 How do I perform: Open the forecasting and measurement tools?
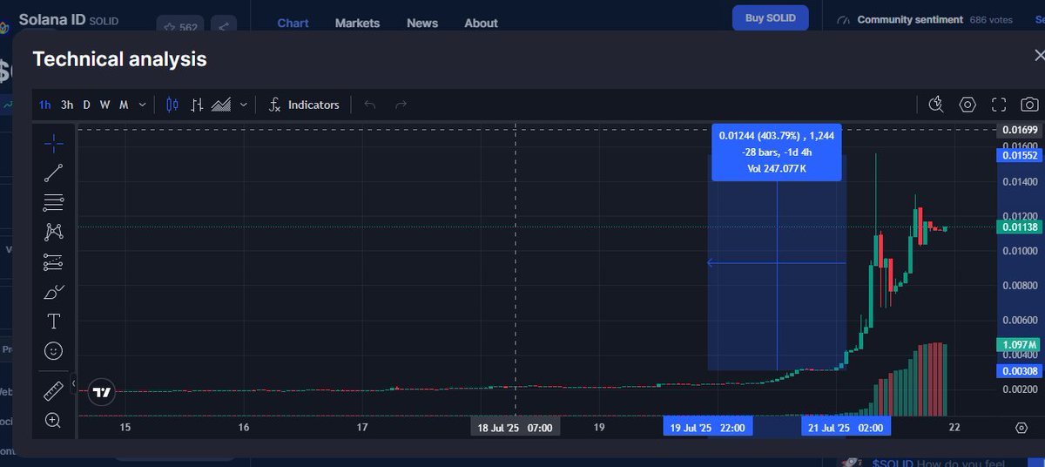point(53,261)
